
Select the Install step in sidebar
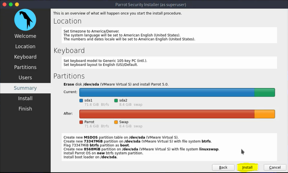[25, 98]
